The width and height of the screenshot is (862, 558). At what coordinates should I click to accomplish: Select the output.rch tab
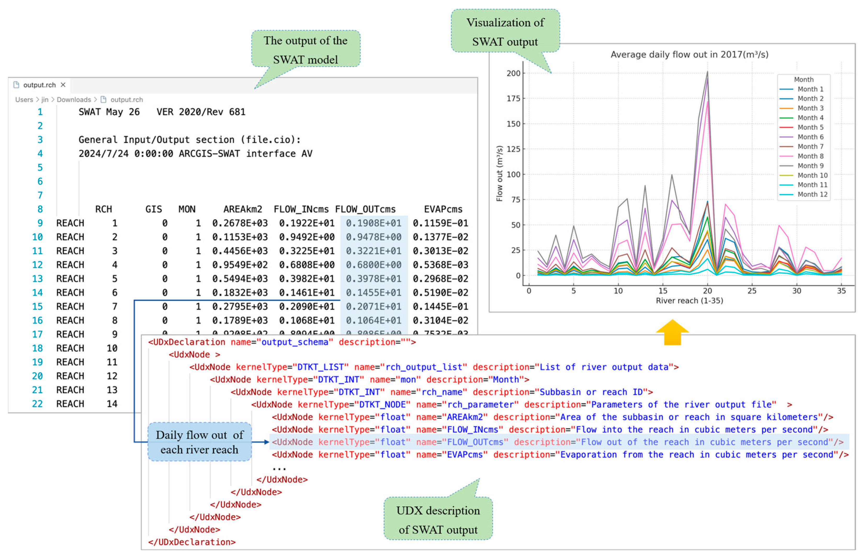[x=39, y=85]
